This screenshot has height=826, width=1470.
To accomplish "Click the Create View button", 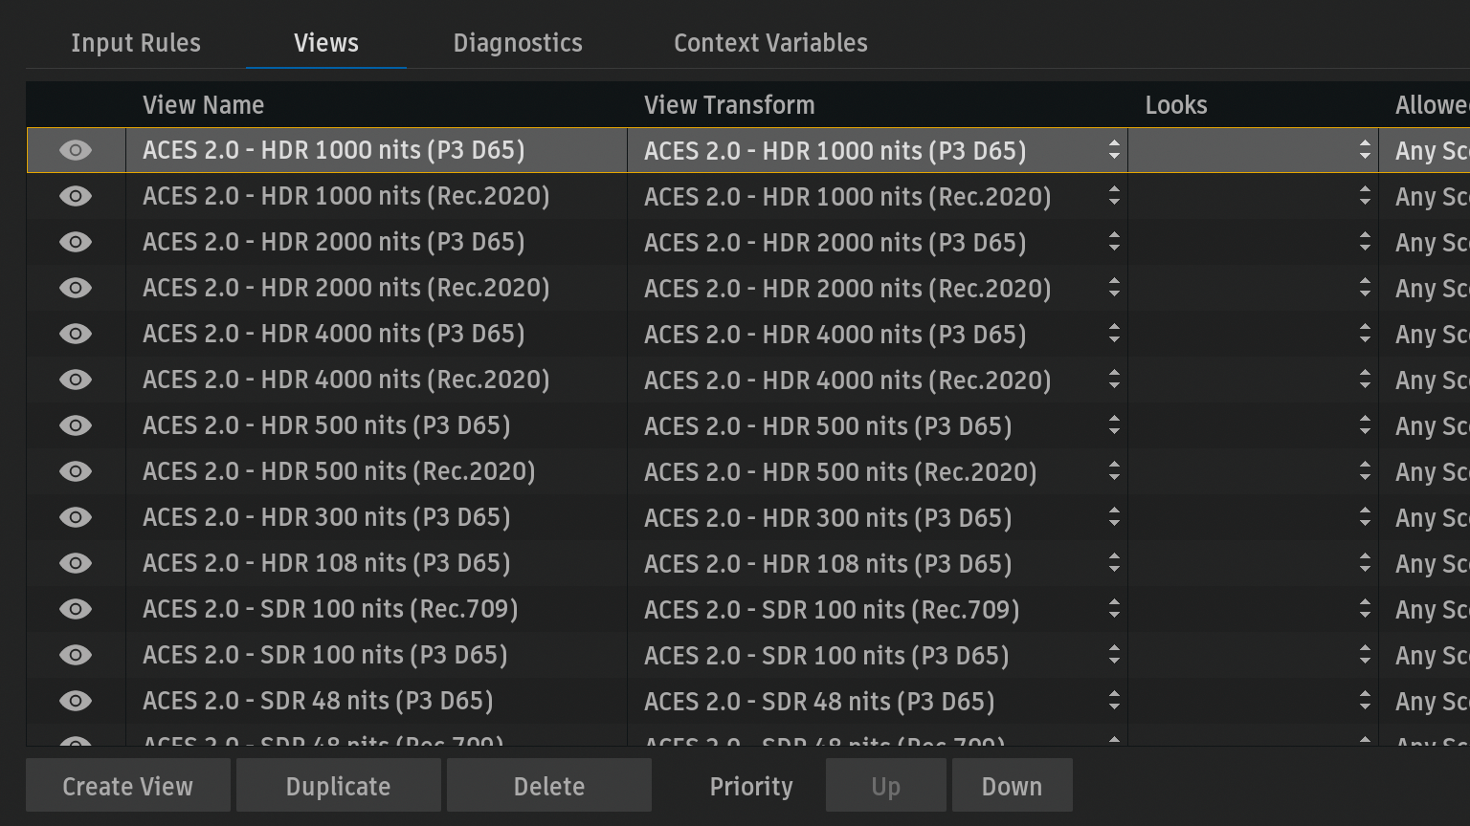I will 128,786.
